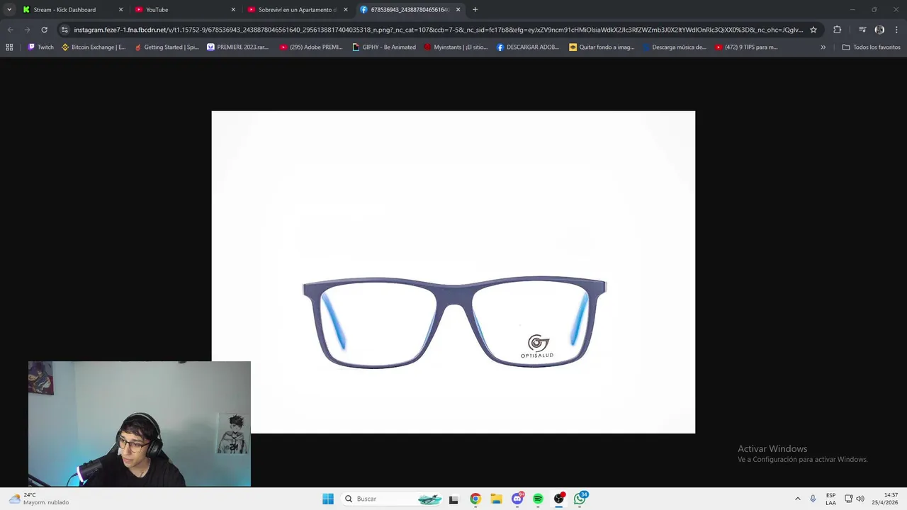Screen dimensions: 907x510
Task: Click the microphone tray icon
Action: (x=813, y=499)
